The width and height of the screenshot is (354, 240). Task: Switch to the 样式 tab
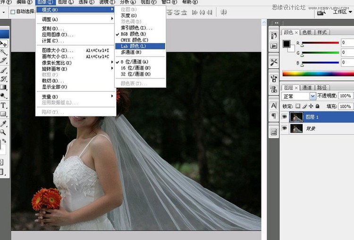(x=322, y=32)
